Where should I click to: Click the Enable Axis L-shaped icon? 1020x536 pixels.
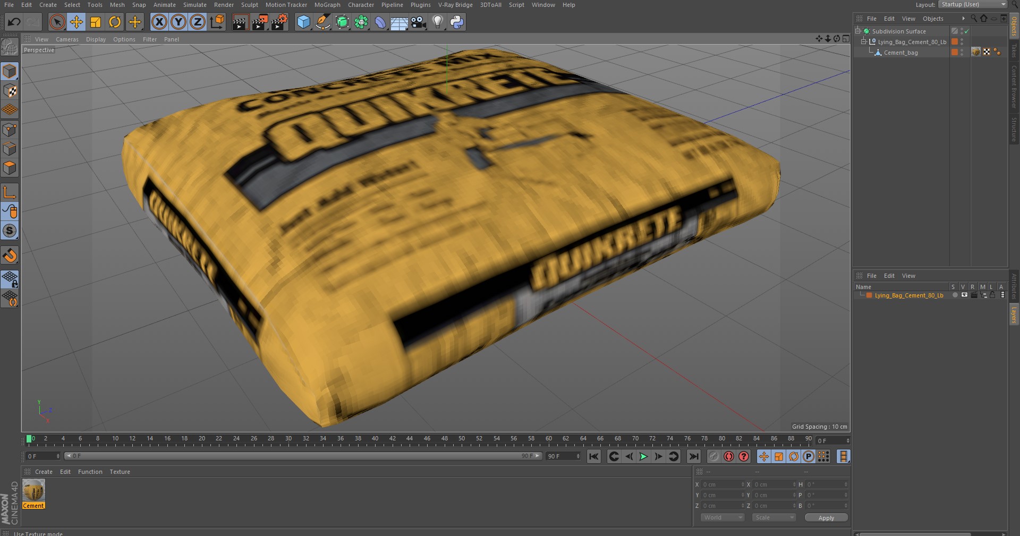click(10, 192)
